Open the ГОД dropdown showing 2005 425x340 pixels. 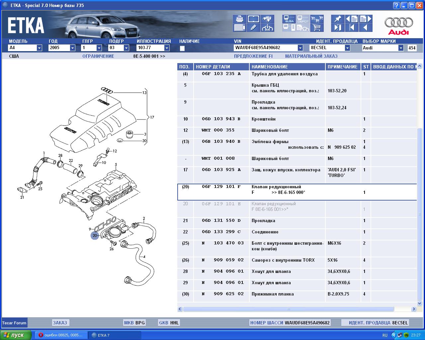tap(72, 48)
